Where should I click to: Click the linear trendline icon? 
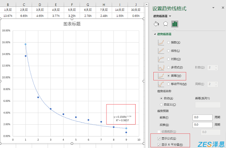click(x=161, y=51)
